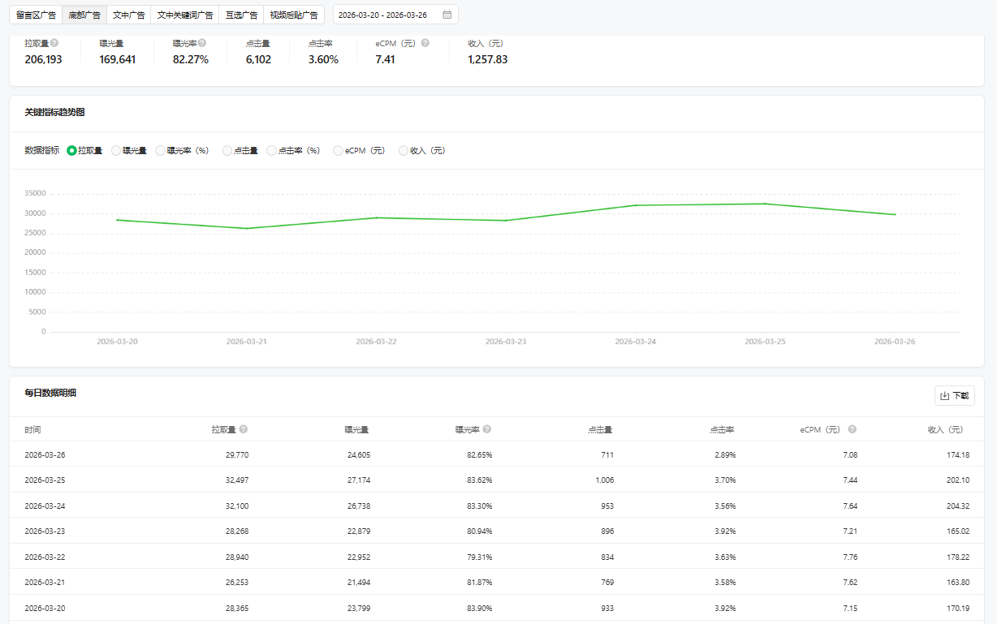997x624 pixels.
Task: Switch to the 留言区广告 tab
Action: tap(36, 15)
